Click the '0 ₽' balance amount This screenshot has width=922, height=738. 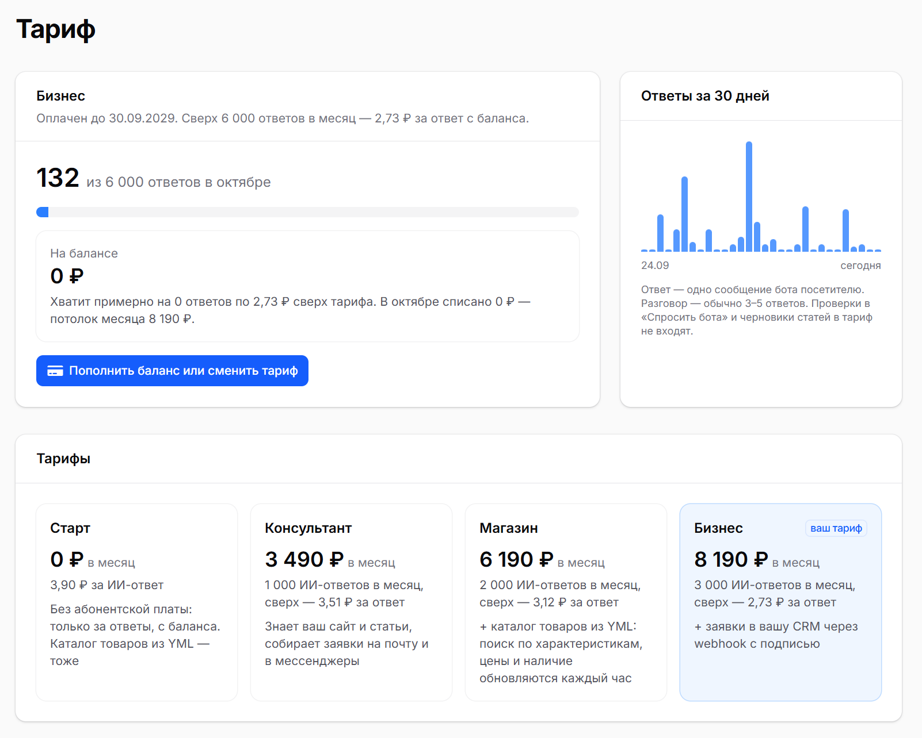[67, 276]
